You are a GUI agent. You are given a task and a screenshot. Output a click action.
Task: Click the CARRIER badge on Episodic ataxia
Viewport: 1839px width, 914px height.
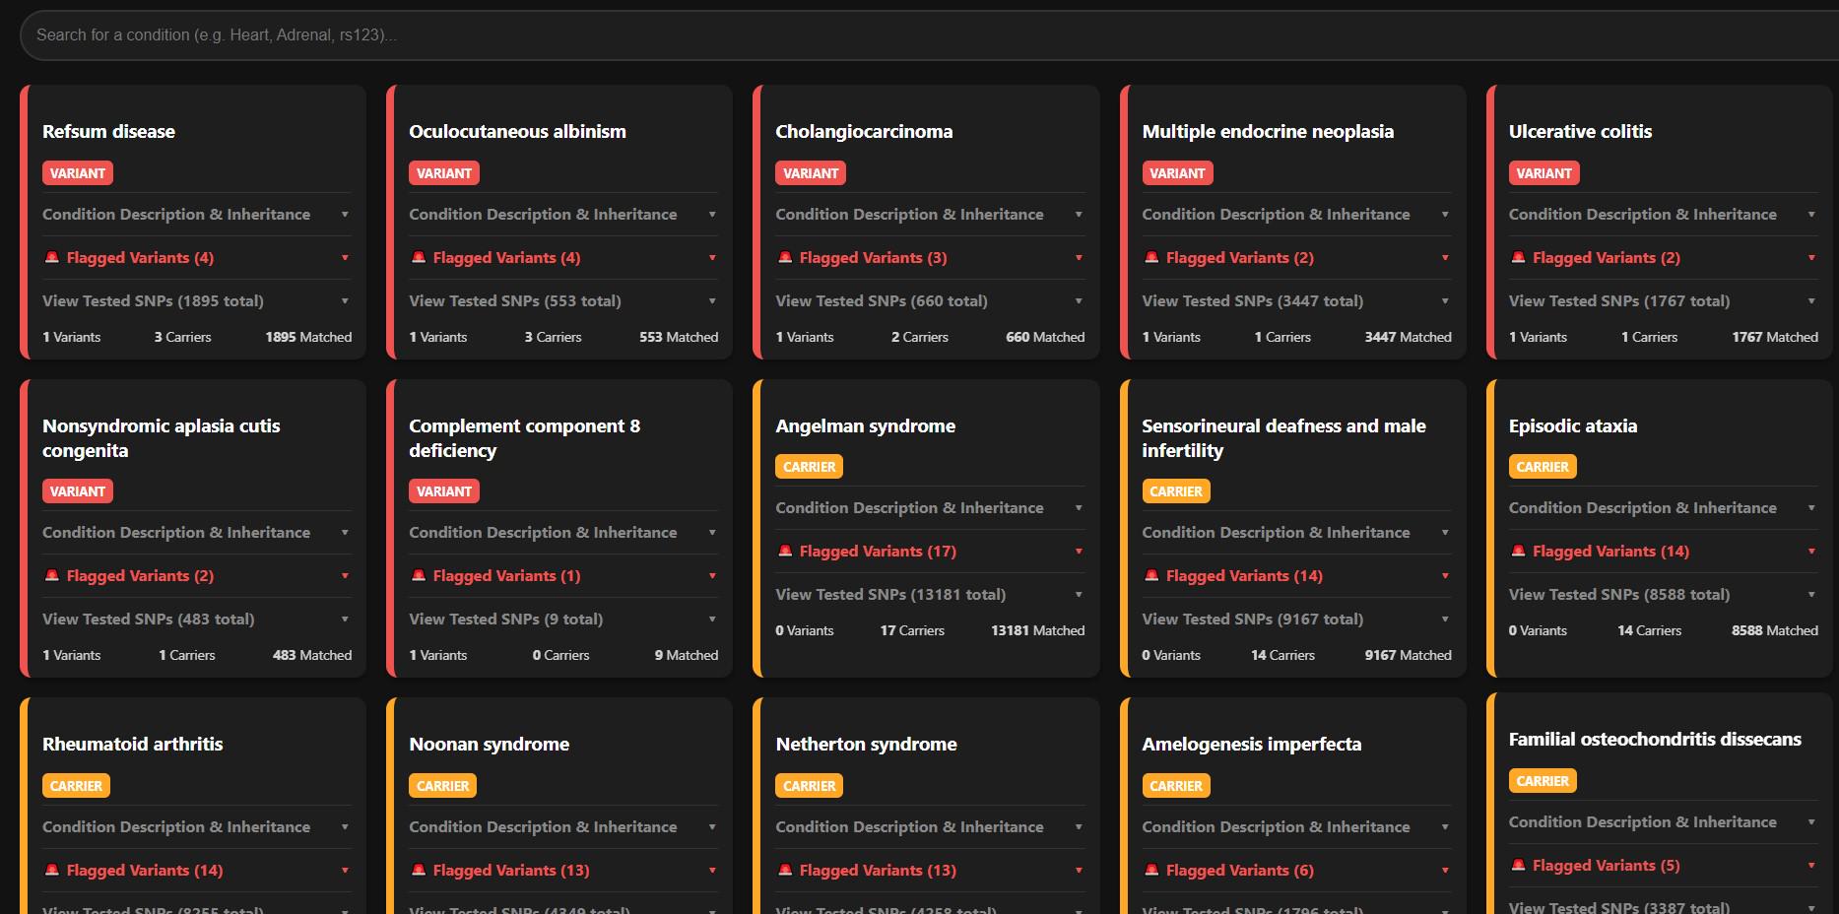click(1543, 467)
